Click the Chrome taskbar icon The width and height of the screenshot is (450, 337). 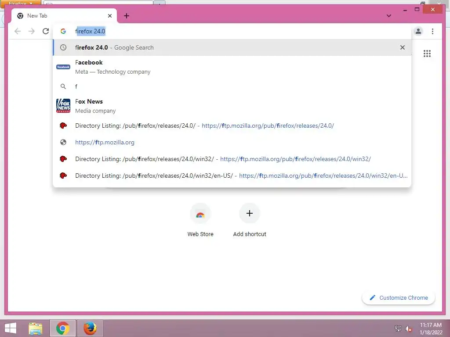tap(62, 328)
